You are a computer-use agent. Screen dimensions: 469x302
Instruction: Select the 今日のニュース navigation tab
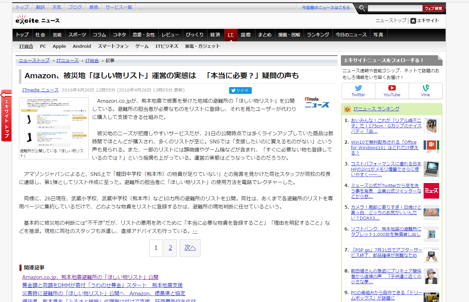click(351, 35)
